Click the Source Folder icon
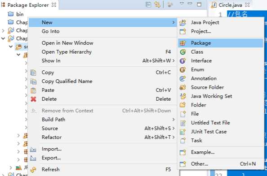Image resolution: width=267 pixels, height=176 pixels. [x=183, y=87]
